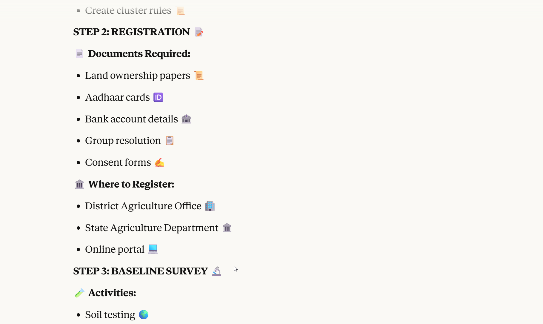
Task: Click the faded 'Create cluster rules' text
Action: [128, 10]
